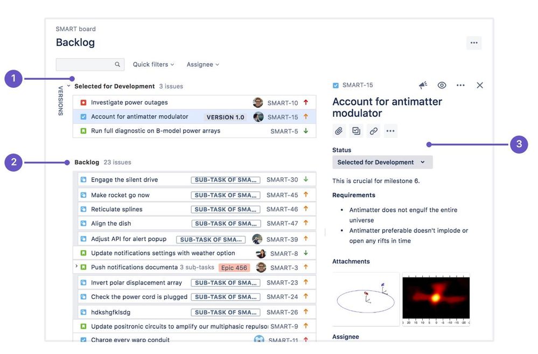Give feedback via the megaphone icon
538x354 pixels.
(x=423, y=85)
